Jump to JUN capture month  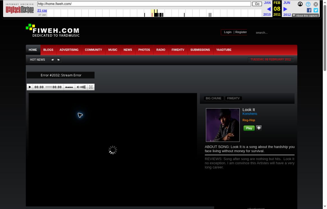(287, 3)
